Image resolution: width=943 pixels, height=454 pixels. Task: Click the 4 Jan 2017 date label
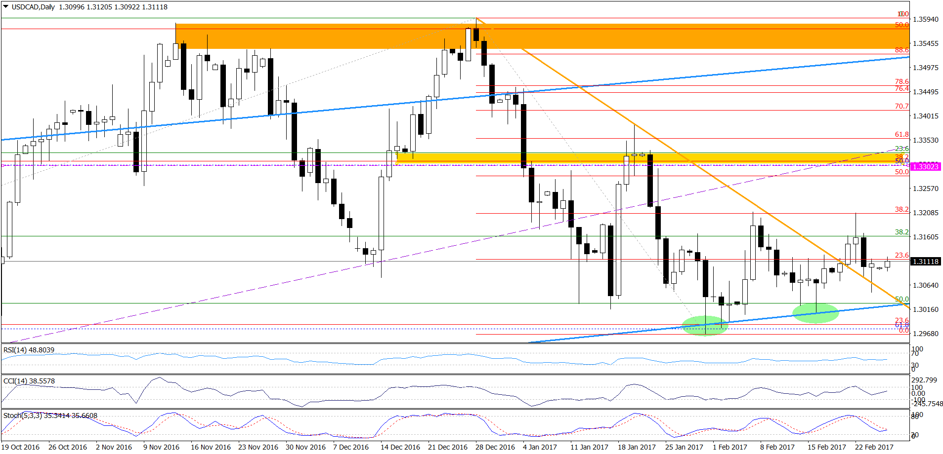[540, 447]
